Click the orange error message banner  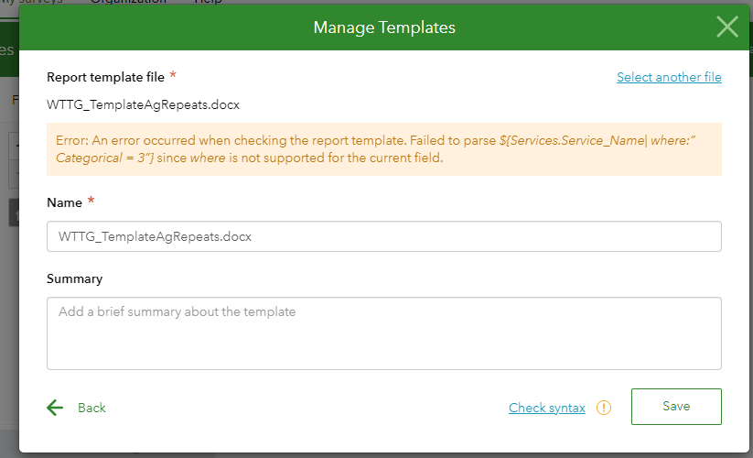[383, 149]
